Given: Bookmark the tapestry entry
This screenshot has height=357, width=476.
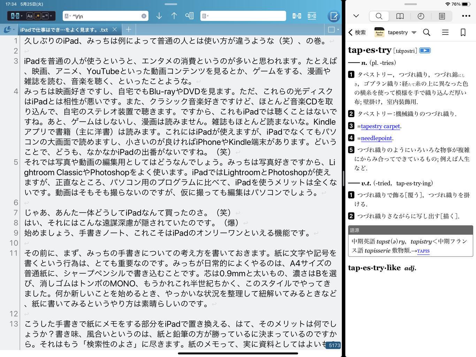Looking at the screenshot, I should point(463,32).
